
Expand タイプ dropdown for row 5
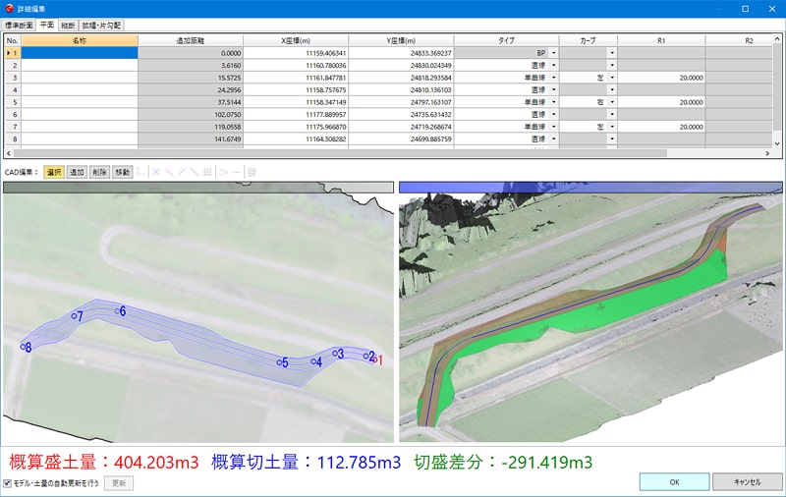point(552,102)
